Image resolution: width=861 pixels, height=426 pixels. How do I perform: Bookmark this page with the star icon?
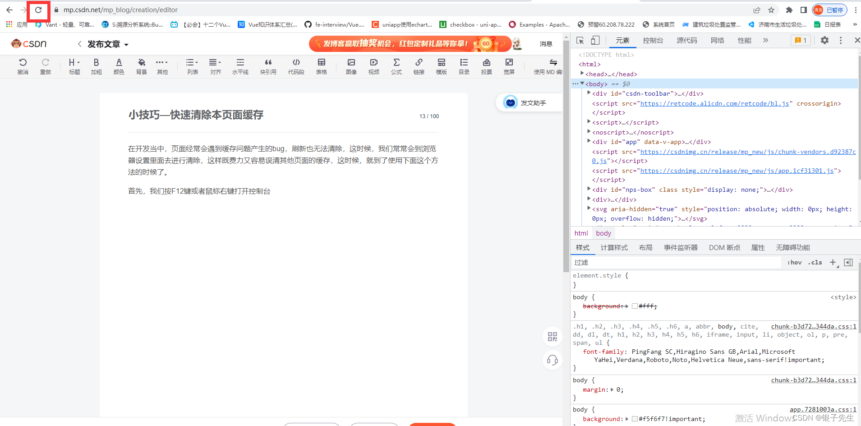click(x=771, y=10)
